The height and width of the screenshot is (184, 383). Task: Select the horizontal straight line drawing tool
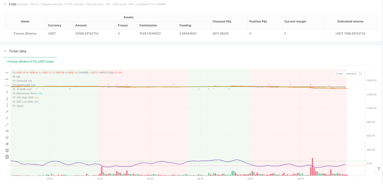[x=7, y=73]
